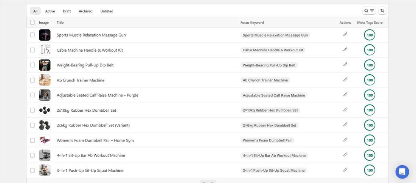Switch to the Active tab

pos(50,11)
